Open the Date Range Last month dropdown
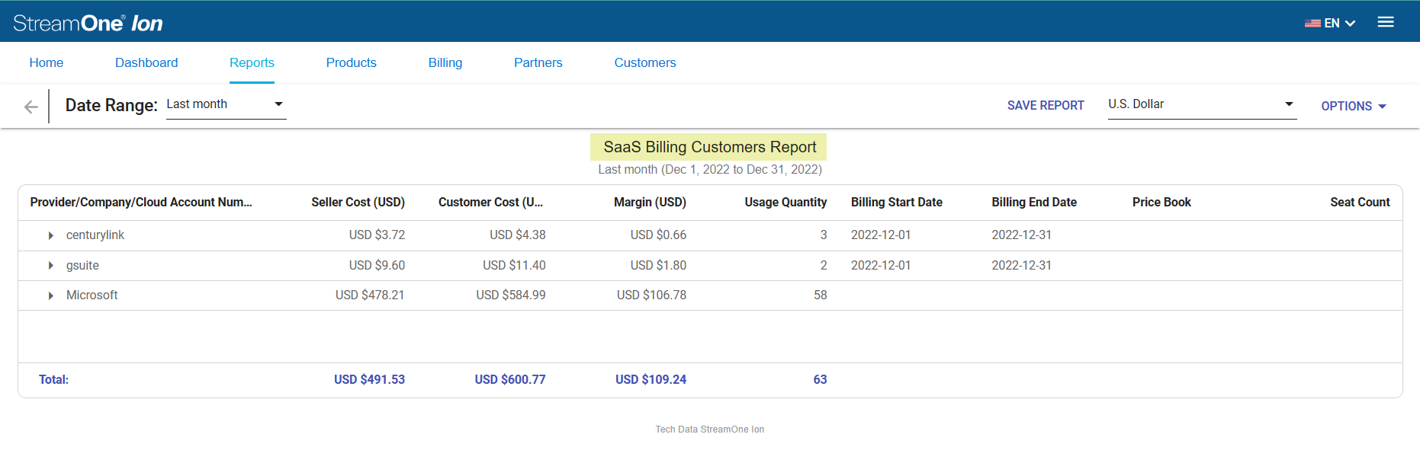Image resolution: width=1420 pixels, height=463 pixels. (x=226, y=104)
